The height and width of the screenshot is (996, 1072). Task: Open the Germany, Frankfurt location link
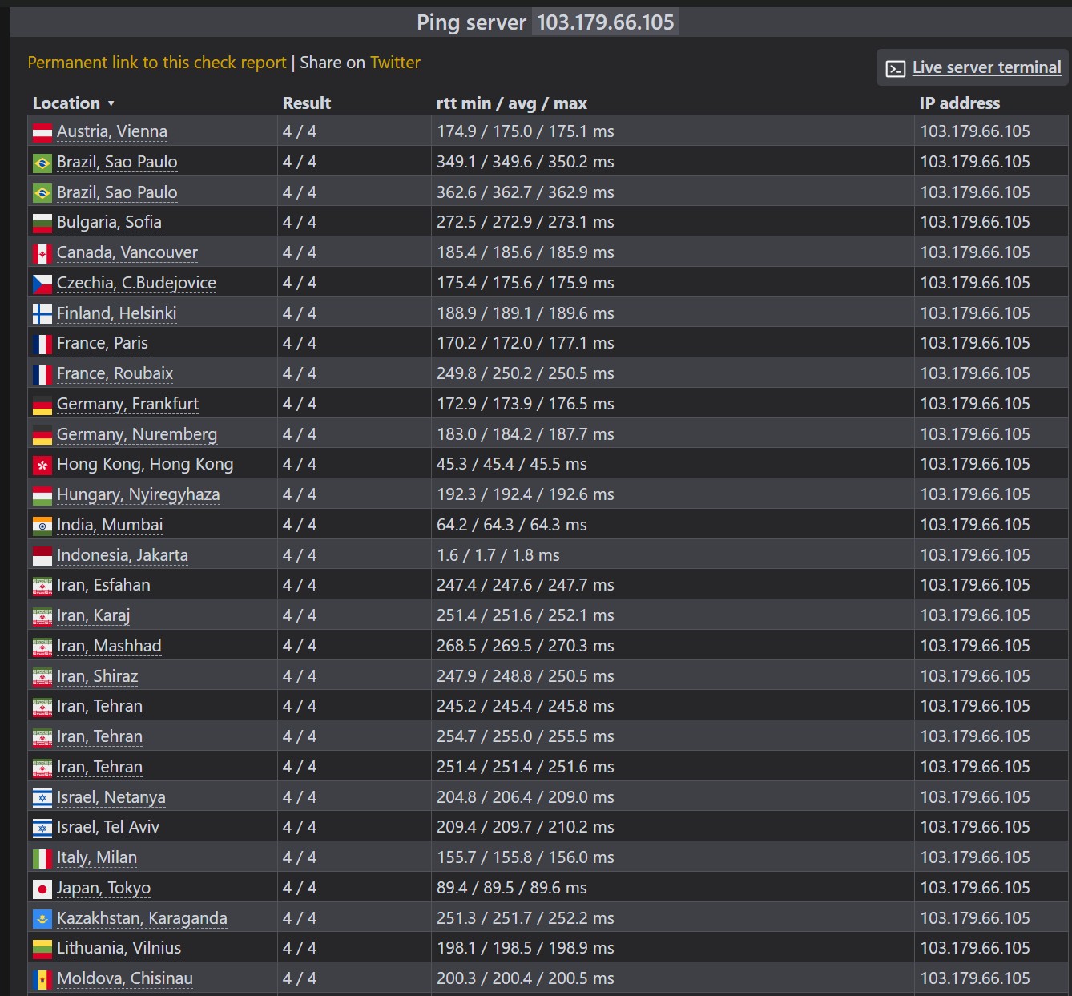pyautogui.click(x=127, y=404)
